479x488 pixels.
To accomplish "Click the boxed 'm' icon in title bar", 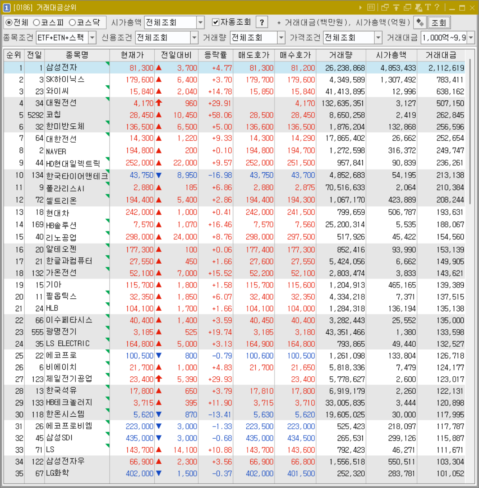I will click(371, 8).
